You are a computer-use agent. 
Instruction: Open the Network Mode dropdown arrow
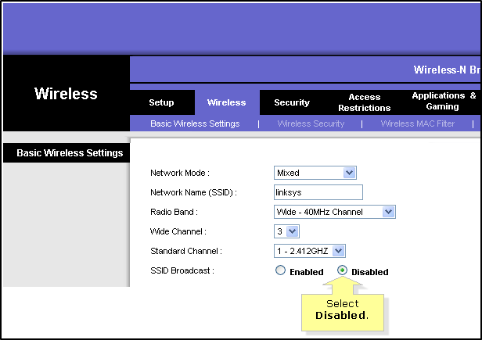click(x=349, y=173)
